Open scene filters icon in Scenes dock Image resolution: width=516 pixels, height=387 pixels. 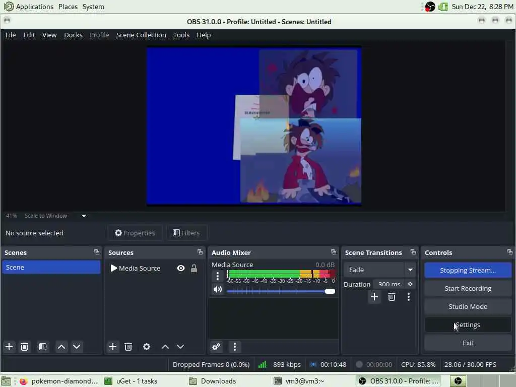pyautogui.click(x=43, y=347)
